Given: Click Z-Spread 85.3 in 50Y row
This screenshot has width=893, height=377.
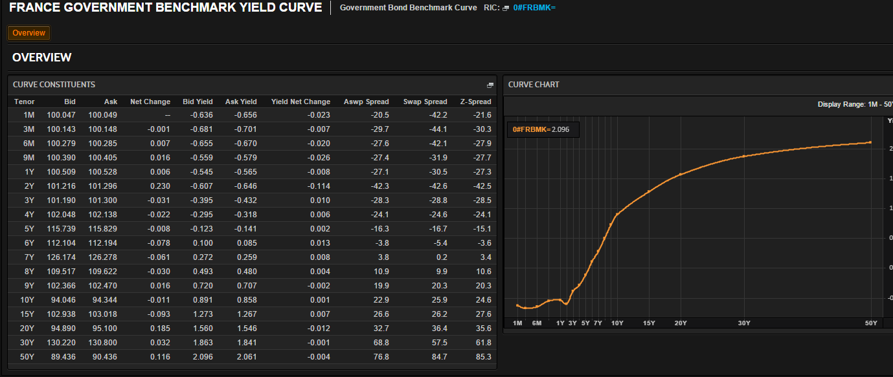Looking at the screenshot, I should (x=484, y=357).
